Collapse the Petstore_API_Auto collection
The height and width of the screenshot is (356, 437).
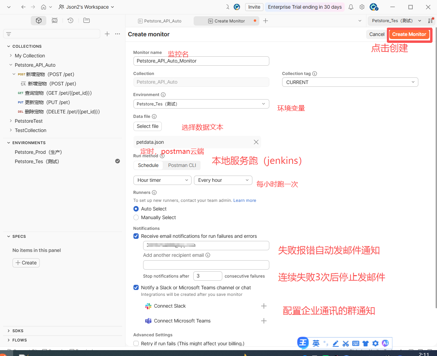11,65
